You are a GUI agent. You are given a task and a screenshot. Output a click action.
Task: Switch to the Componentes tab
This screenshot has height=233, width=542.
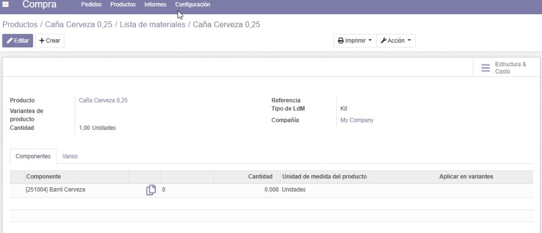(x=33, y=156)
